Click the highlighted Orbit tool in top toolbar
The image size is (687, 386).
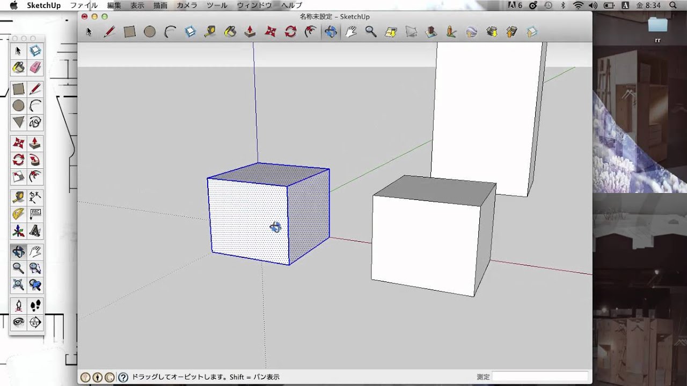[331, 32]
